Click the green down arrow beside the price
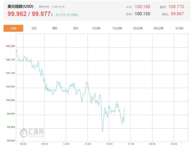This screenshot has height=150, width=192. pos(52,14)
